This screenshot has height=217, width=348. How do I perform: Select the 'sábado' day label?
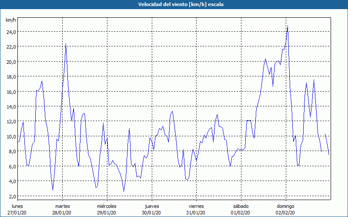pos(241,206)
